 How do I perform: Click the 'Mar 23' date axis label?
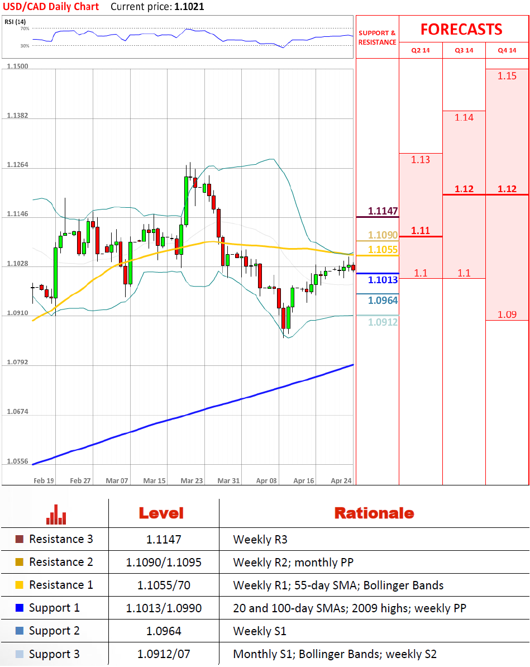pos(192,480)
